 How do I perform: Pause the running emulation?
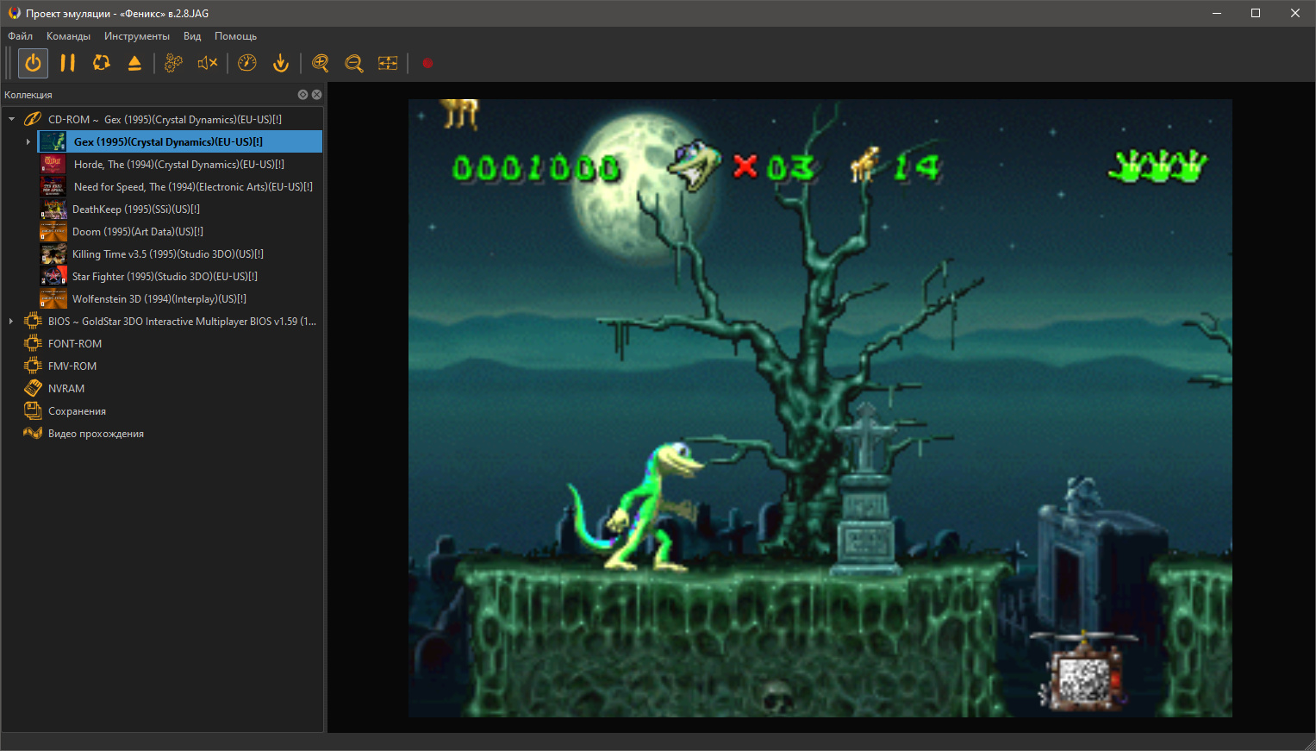point(67,63)
